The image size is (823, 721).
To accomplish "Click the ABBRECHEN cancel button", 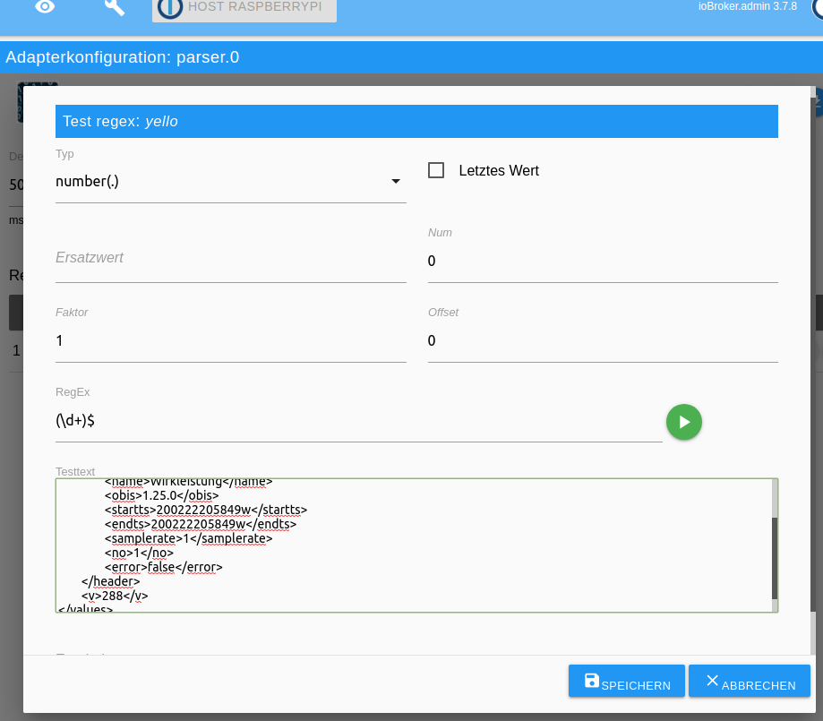I will pyautogui.click(x=750, y=681).
